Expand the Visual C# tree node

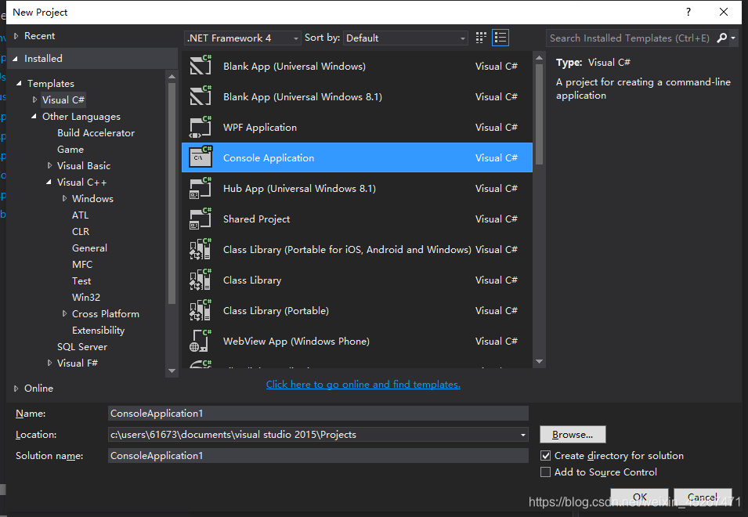(34, 99)
